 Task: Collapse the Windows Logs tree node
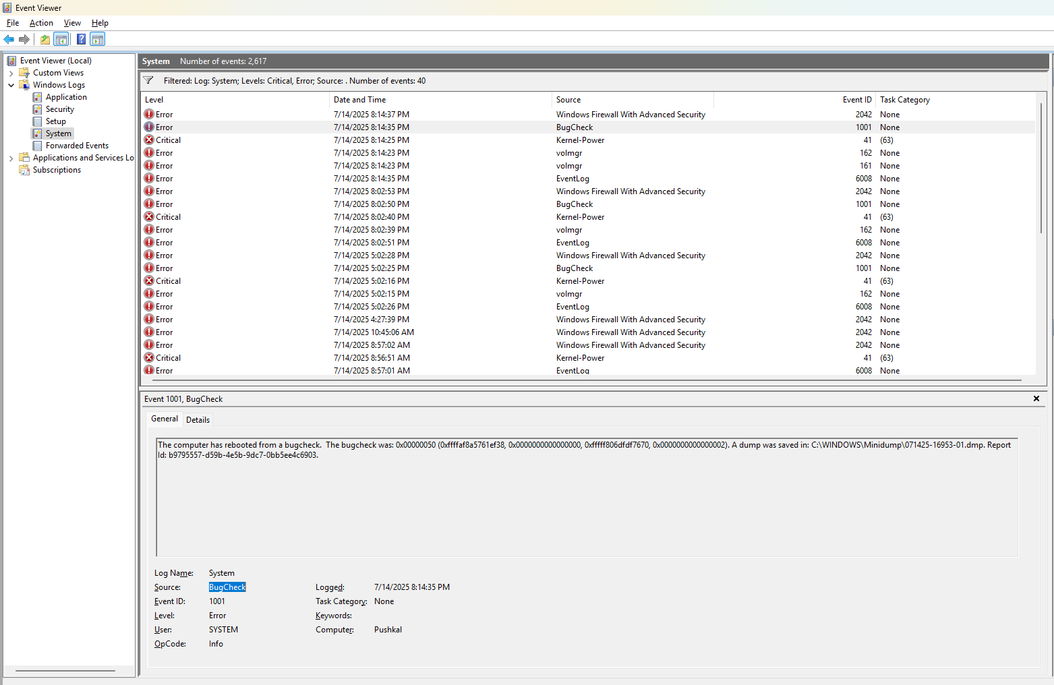(x=11, y=85)
